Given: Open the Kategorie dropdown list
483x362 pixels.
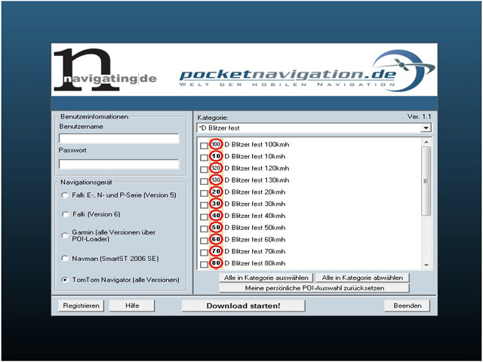Looking at the screenshot, I should (x=426, y=128).
